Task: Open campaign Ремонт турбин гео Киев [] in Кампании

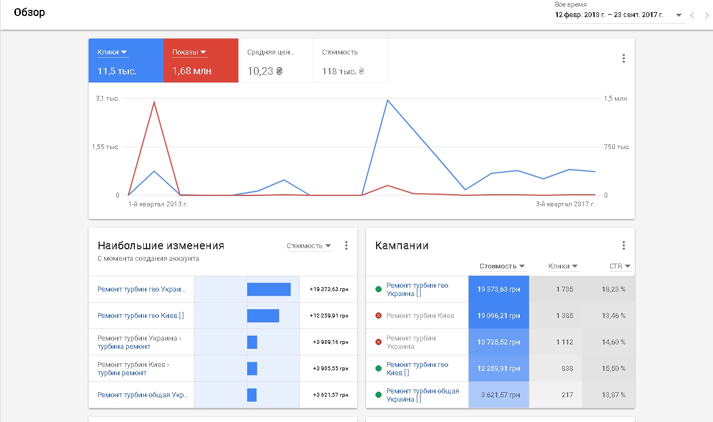Action: [x=417, y=369]
